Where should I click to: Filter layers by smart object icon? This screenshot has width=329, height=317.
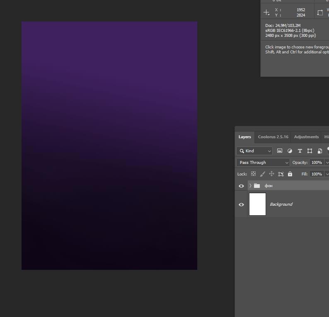(x=319, y=151)
